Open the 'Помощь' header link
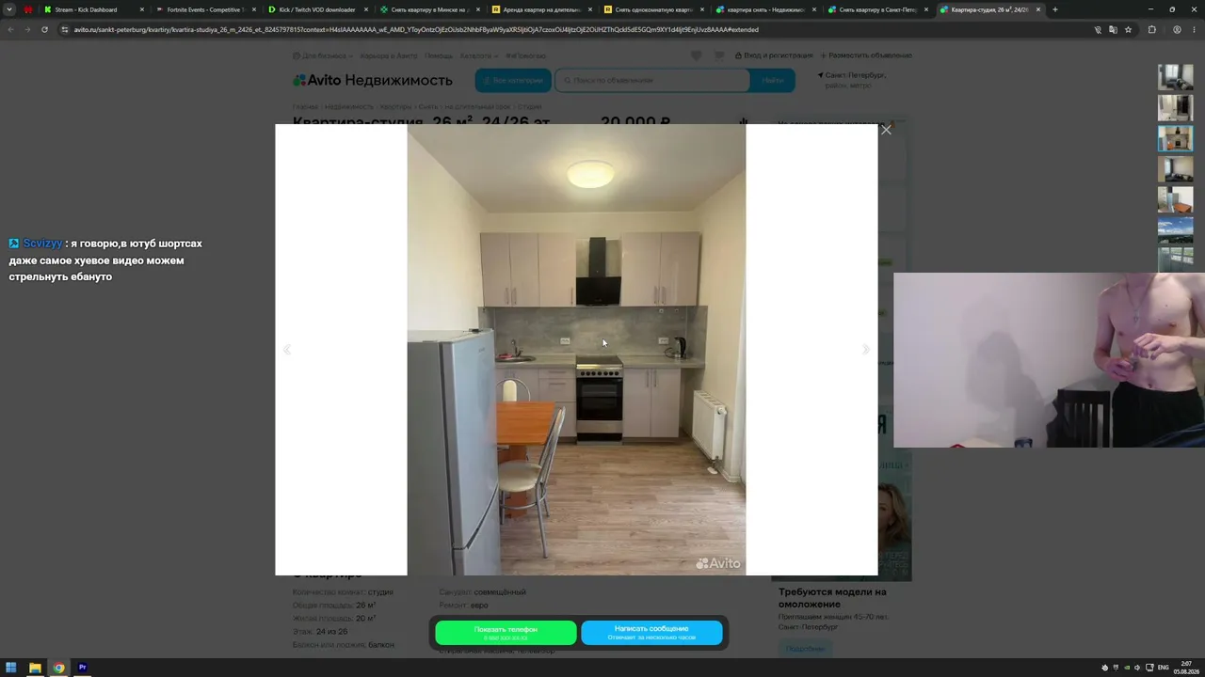This screenshot has height=677, width=1205. [x=439, y=55]
